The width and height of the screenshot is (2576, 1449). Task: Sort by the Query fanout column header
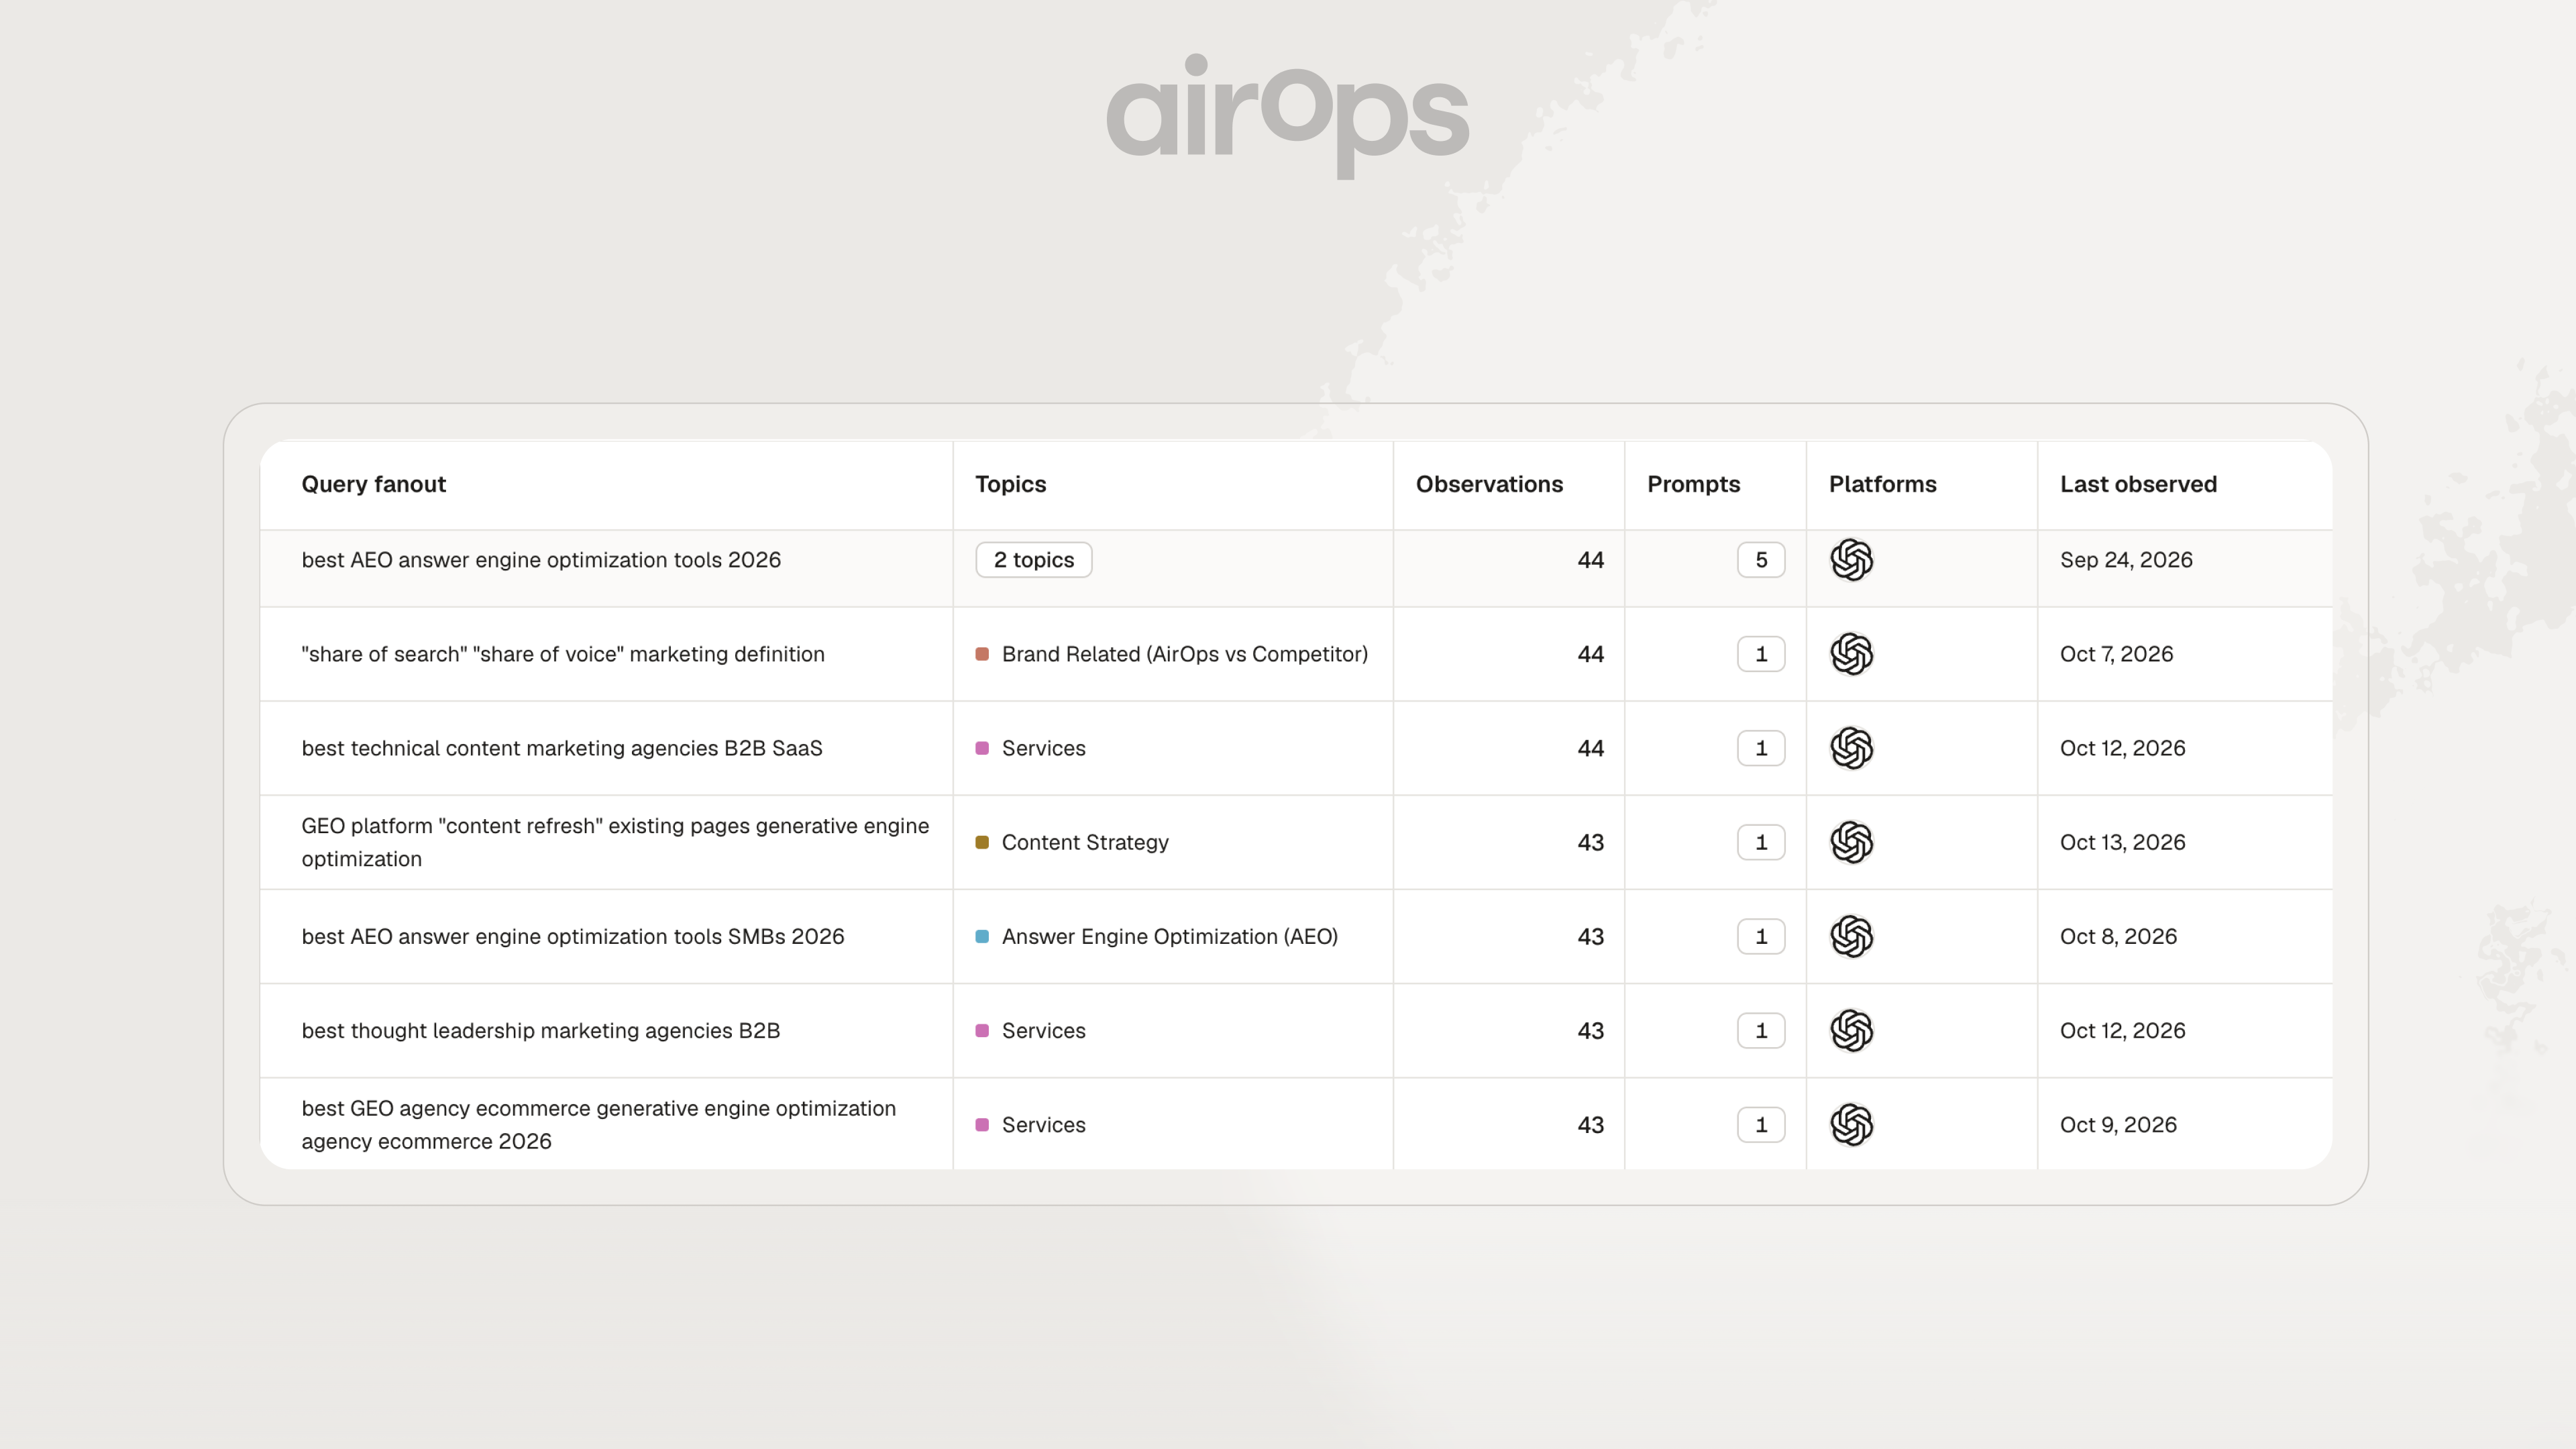pos(374,484)
